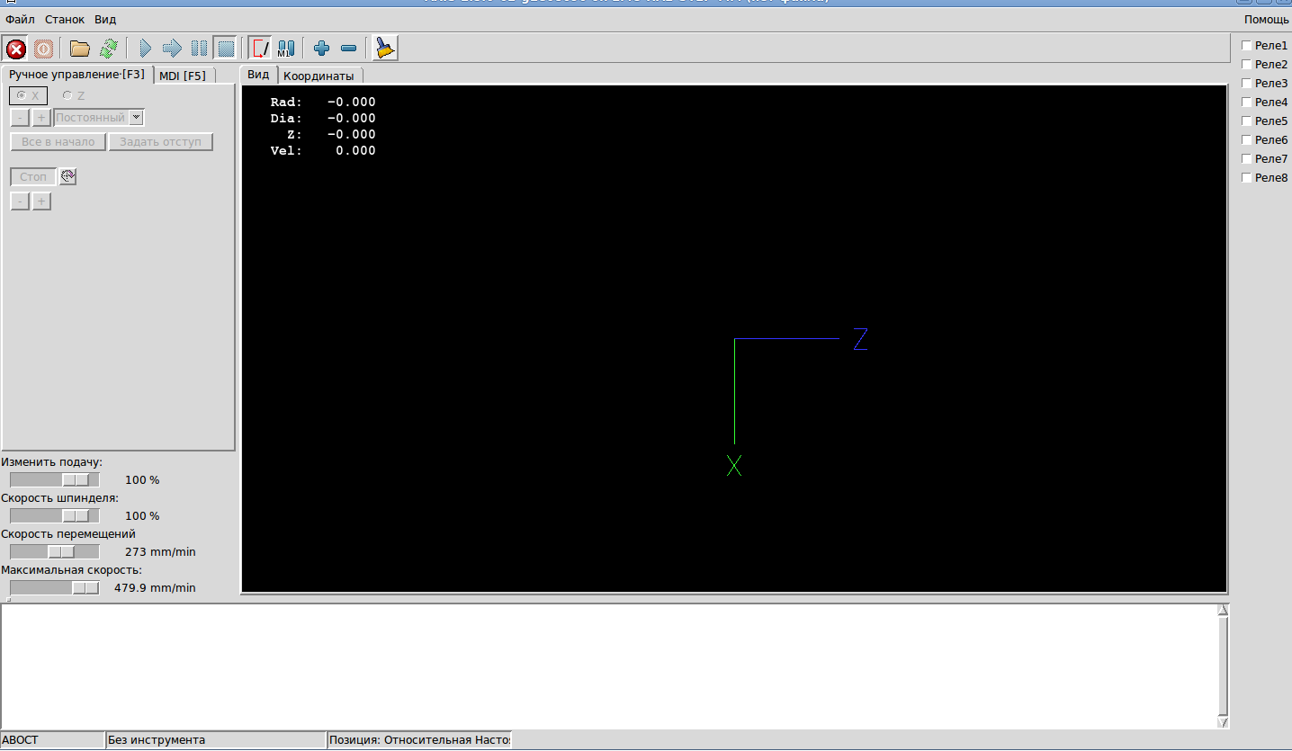This screenshot has width=1292, height=751.
Task: Open the Станок menu
Action: (65, 19)
